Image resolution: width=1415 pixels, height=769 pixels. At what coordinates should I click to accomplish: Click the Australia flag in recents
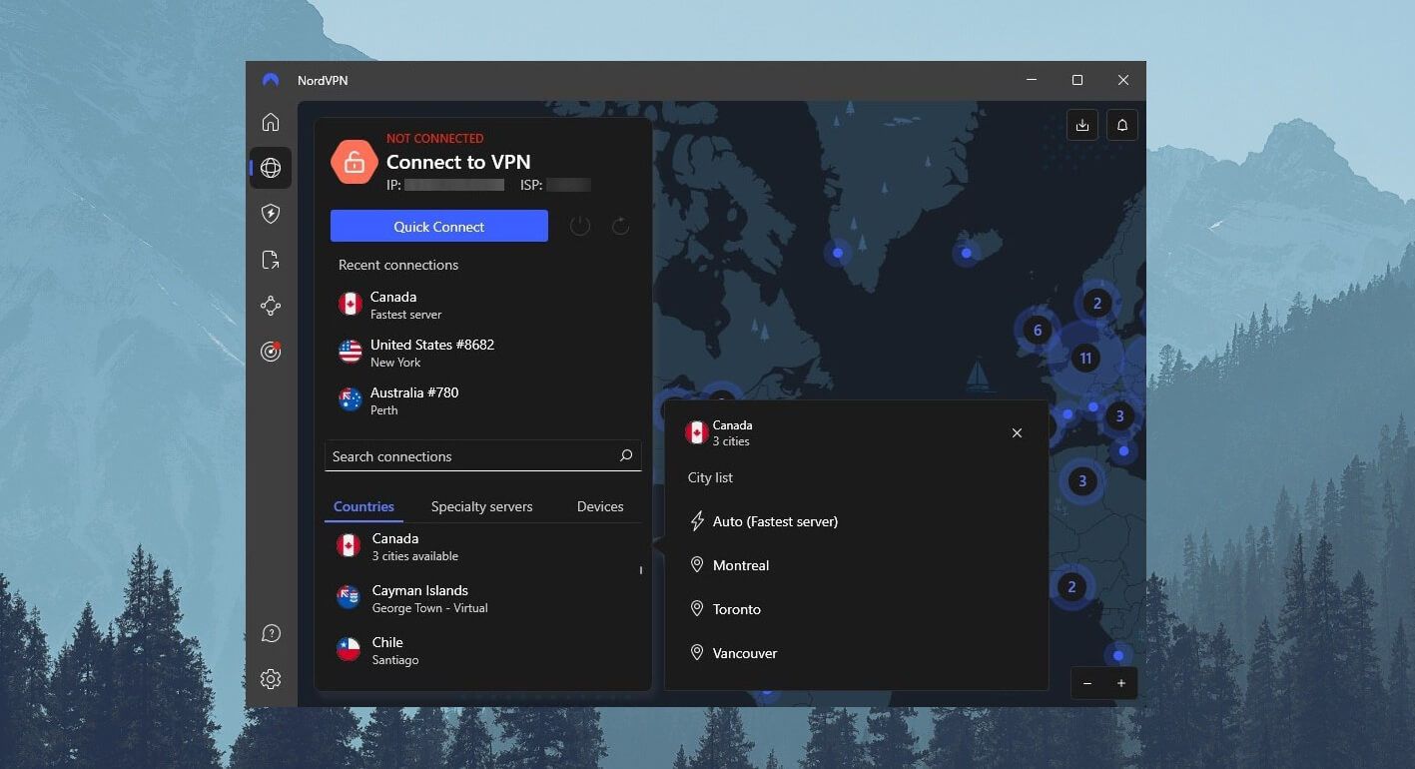351,400
